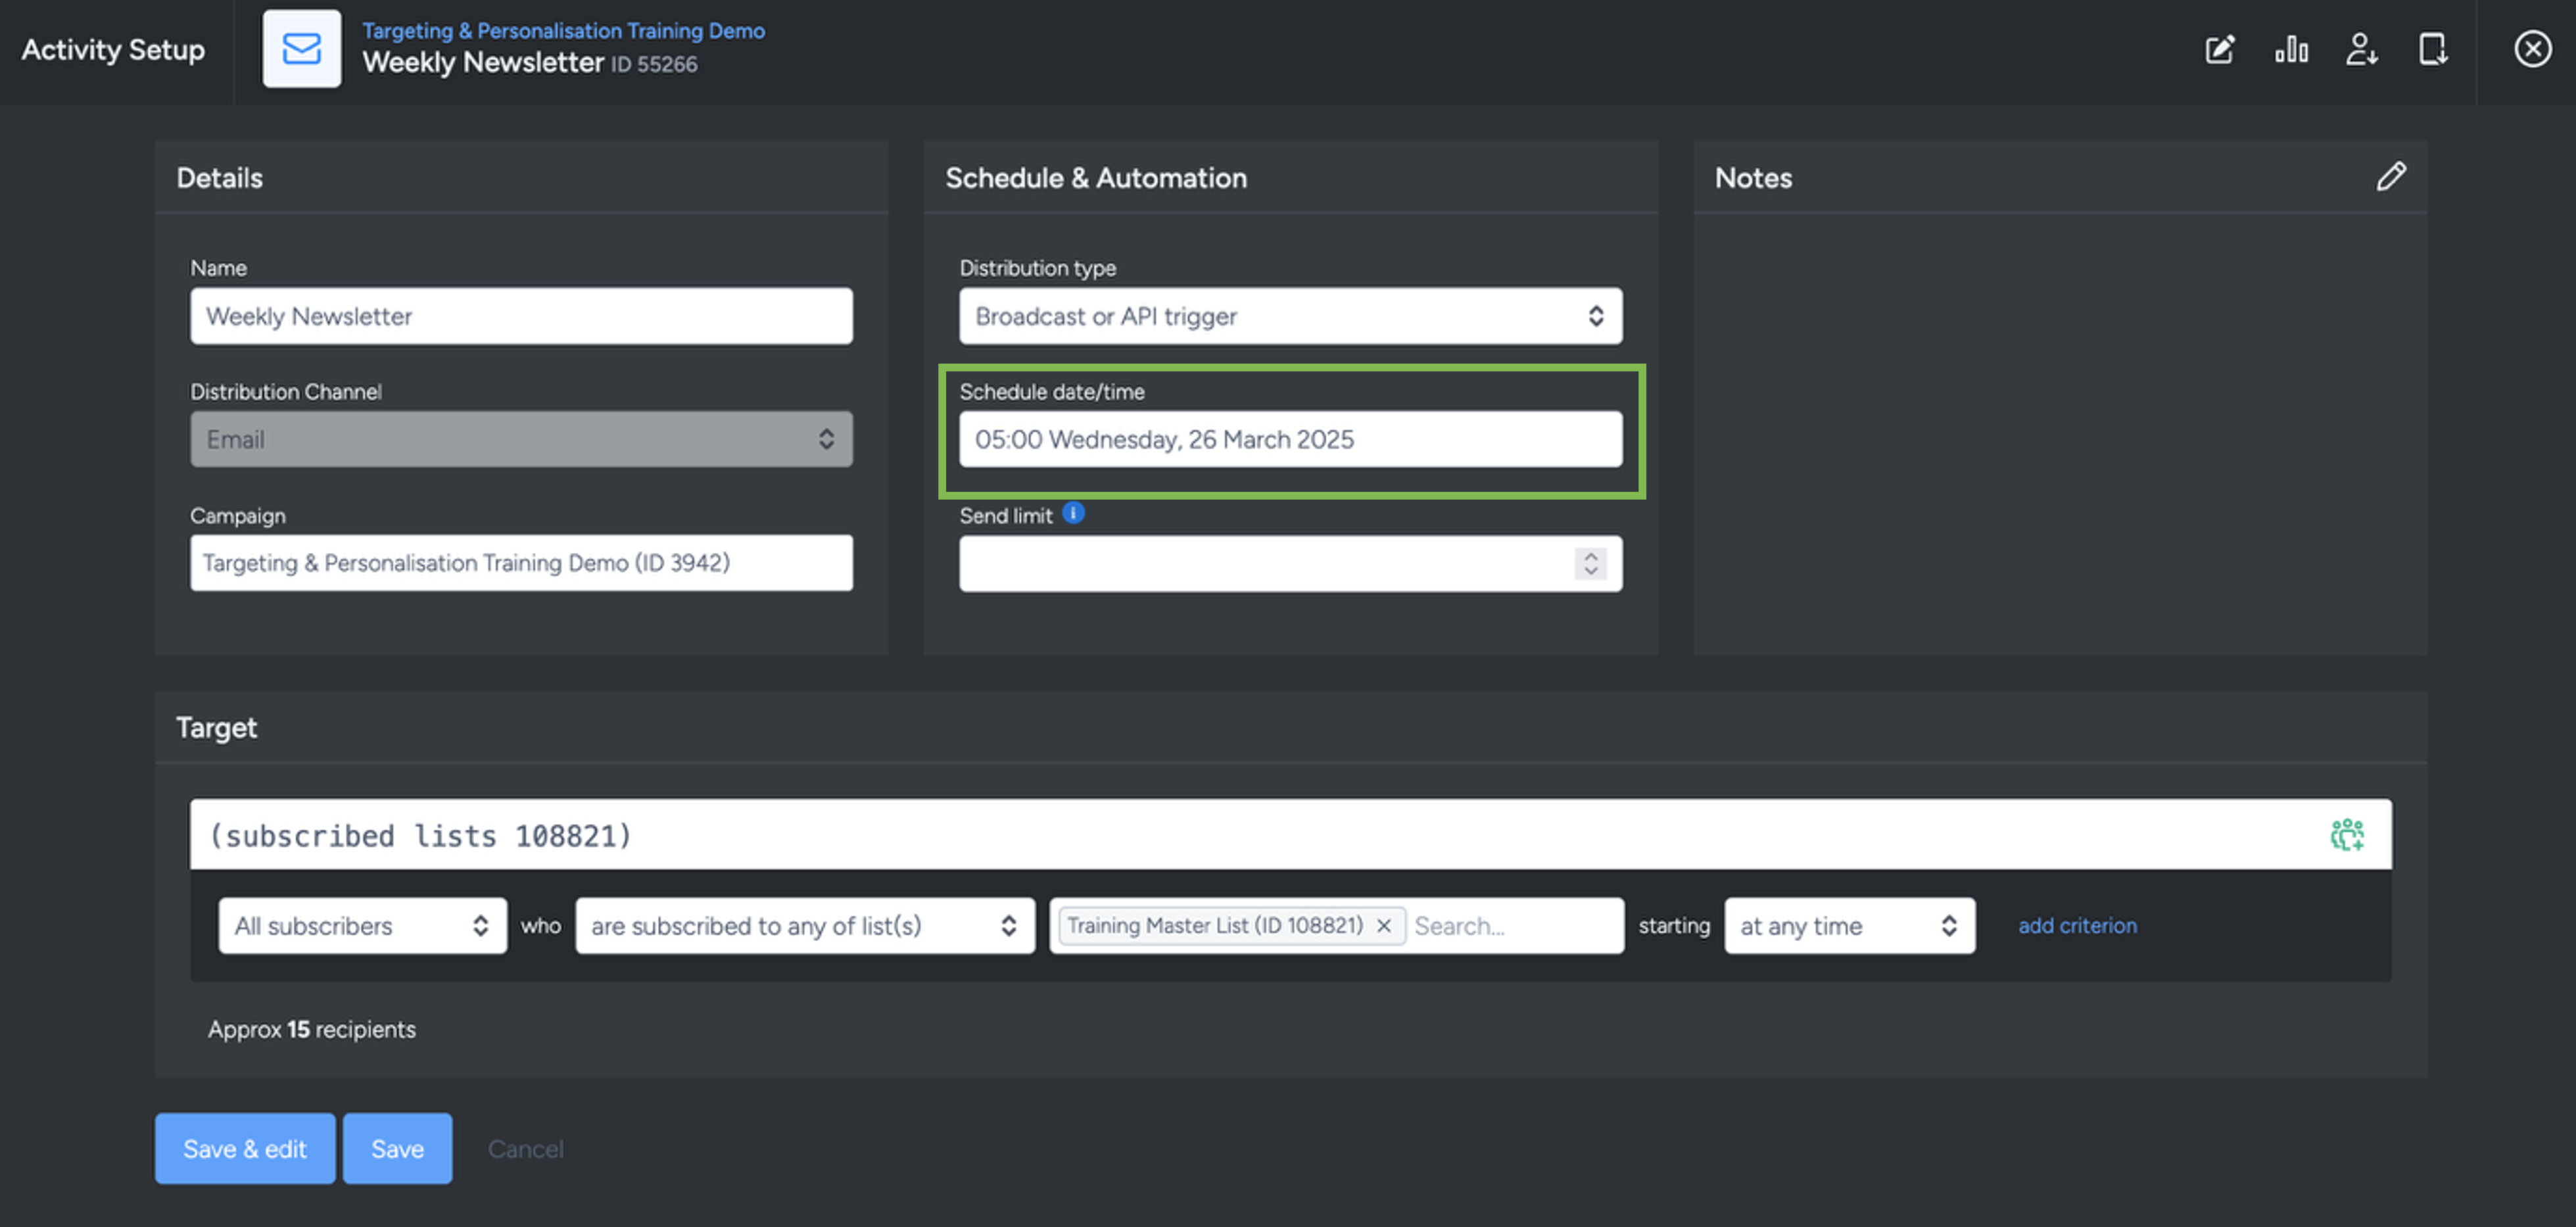Open the Distribution type dropdown

[1290, 316]
